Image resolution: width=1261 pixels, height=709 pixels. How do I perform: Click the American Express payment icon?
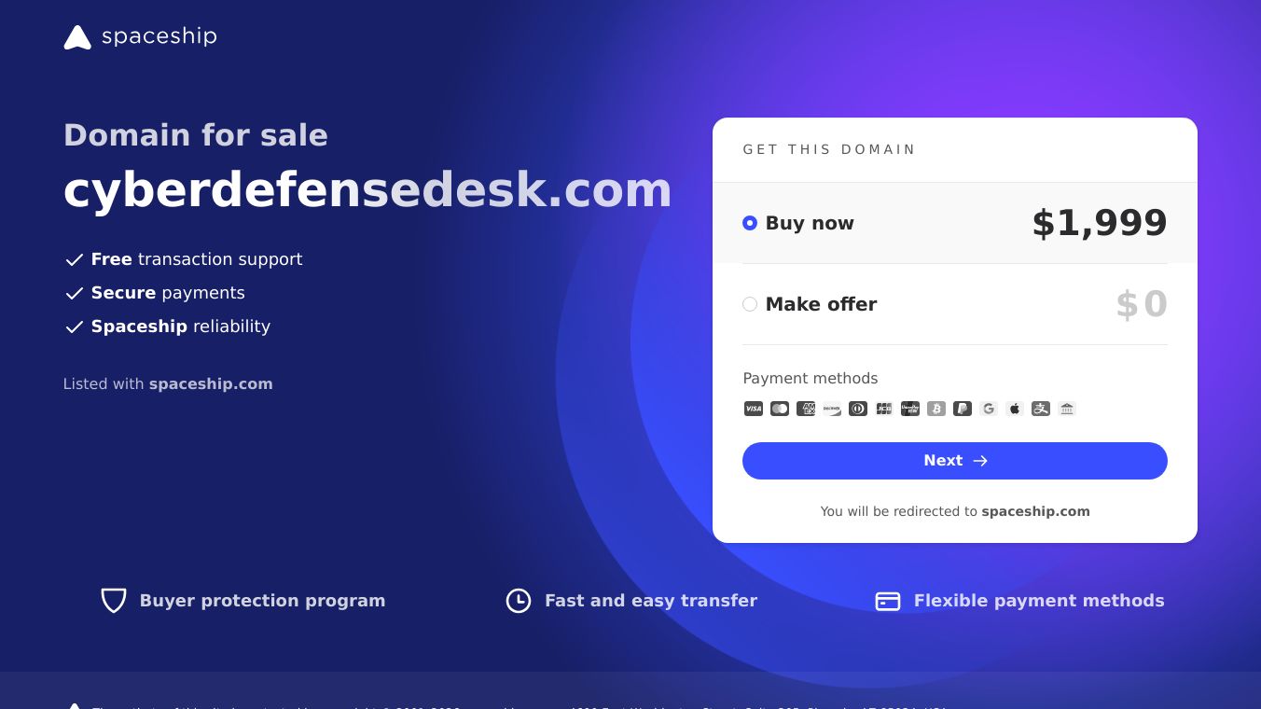click(x=806, y=409)
